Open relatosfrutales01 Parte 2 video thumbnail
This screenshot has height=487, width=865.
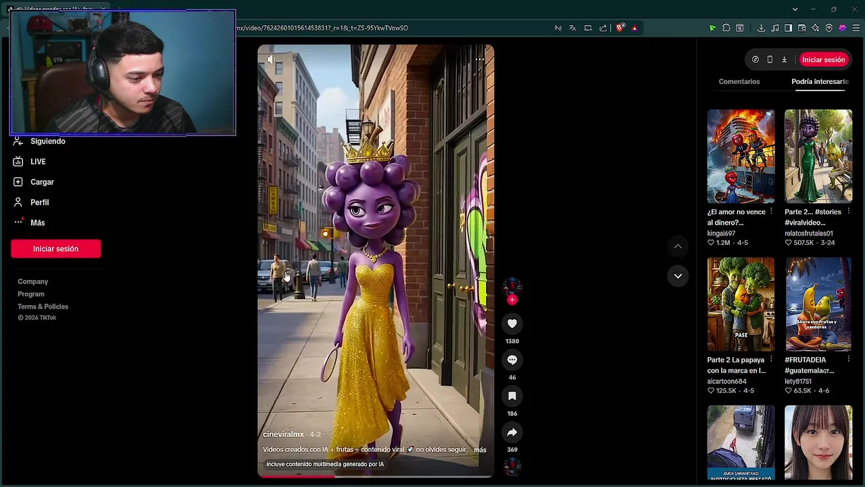pos(818,156)
